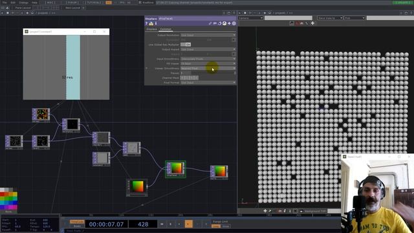Open the Python help icon in parameter panel

tap(151, 23)
